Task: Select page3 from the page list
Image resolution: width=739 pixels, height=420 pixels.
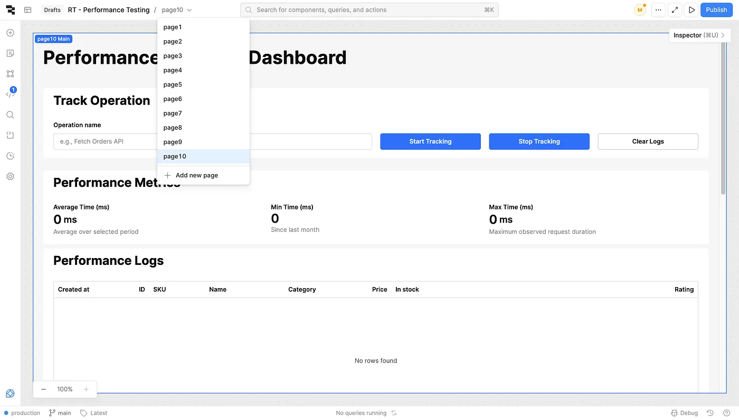Action: click(x=203, y=56)
